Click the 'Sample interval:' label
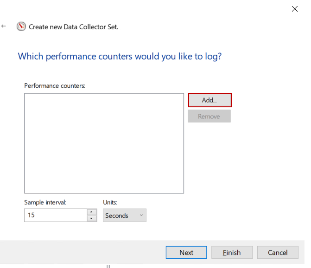The image size is (311, 268). point(45,202)
